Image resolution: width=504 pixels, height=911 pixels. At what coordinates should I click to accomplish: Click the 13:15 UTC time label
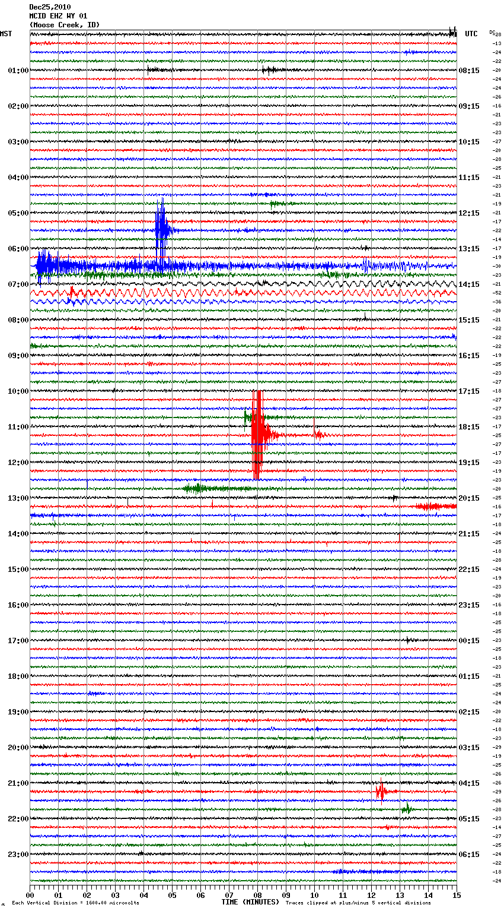pos(469,249)
